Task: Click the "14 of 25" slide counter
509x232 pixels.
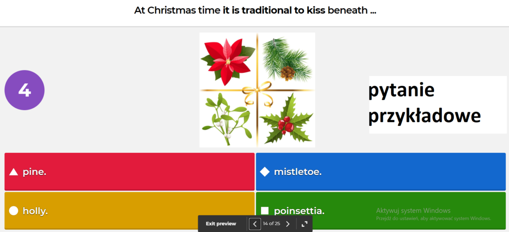Action: pyautogui.click(x=271, y=223)
